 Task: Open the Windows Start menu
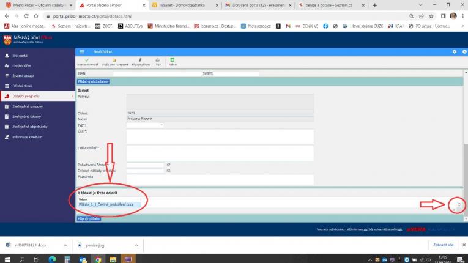click(x=7, y=259)
